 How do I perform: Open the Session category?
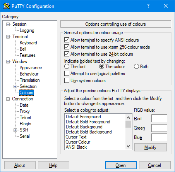[x=19, y=24]
